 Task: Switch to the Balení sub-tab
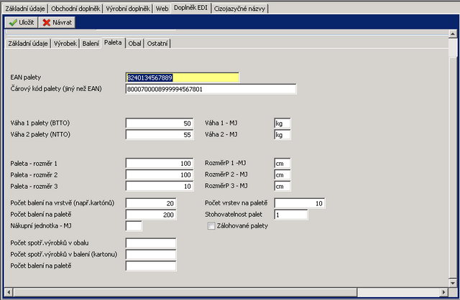(x=91, y=44)
